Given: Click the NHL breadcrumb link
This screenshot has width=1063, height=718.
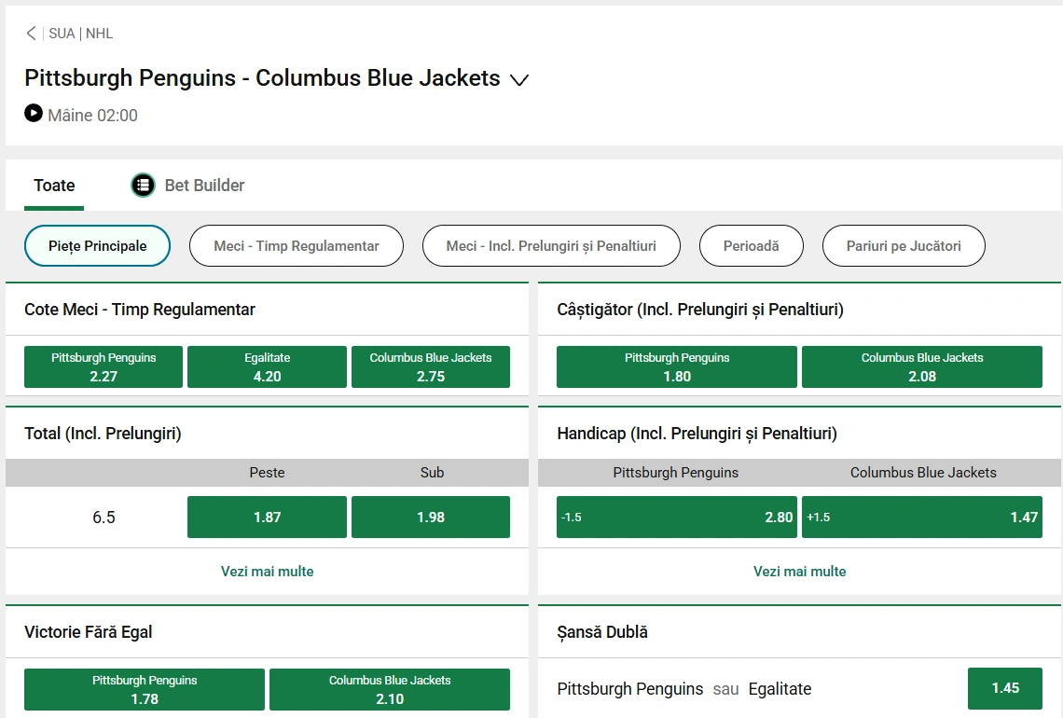Looking at the screenshot, I should [x=99, y=34].
